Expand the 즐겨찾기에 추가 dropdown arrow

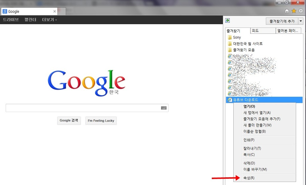pyautogui.click(x=301, y=21)
